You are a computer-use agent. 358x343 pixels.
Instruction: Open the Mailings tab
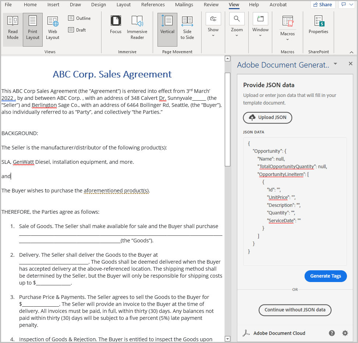coord(184,4)
